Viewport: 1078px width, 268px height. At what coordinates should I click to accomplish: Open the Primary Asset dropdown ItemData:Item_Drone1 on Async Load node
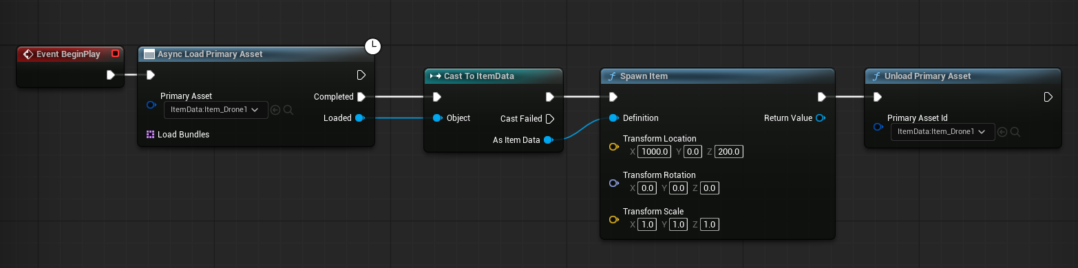pos(215,109)
